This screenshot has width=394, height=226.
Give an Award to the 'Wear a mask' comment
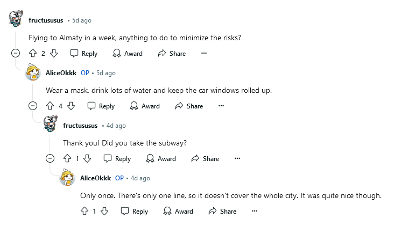145,106
